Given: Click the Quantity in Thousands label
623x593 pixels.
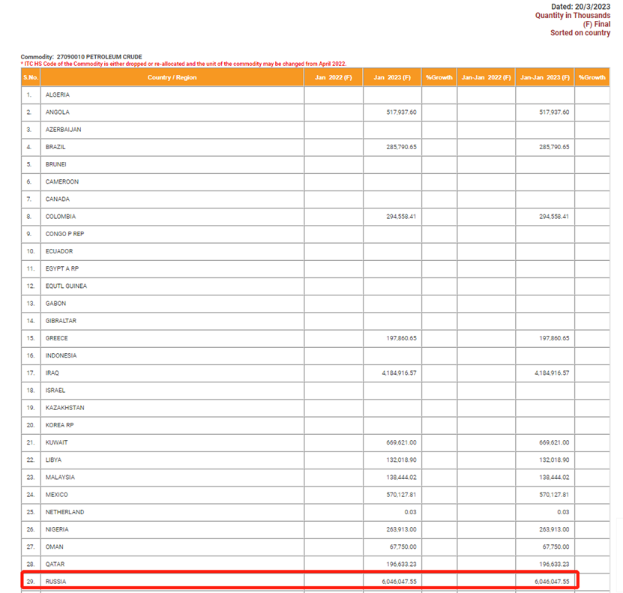Looking at the screenshot, I should [573, 16].
